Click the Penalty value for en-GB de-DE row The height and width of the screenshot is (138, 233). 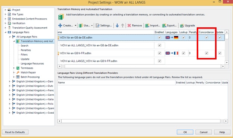coord(190,37)
